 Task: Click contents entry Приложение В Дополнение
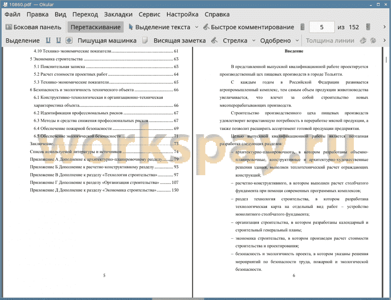pyautogui.click(x=104, y=175)
